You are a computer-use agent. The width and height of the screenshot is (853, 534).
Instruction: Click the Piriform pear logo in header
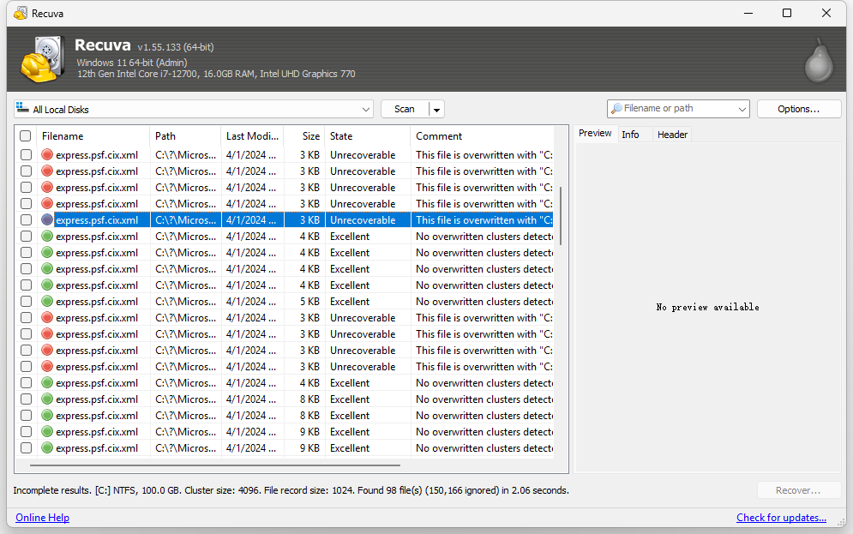[x=819, y=60]
